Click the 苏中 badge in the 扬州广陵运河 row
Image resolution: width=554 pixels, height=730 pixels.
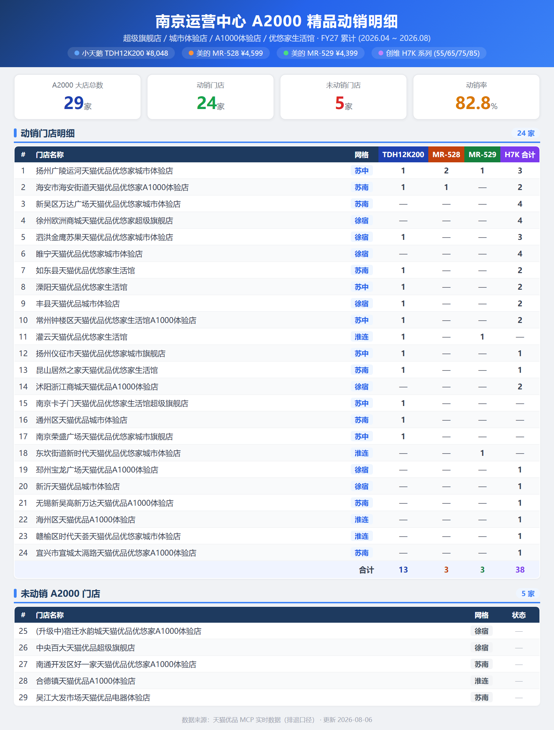(x=361, y=171)
